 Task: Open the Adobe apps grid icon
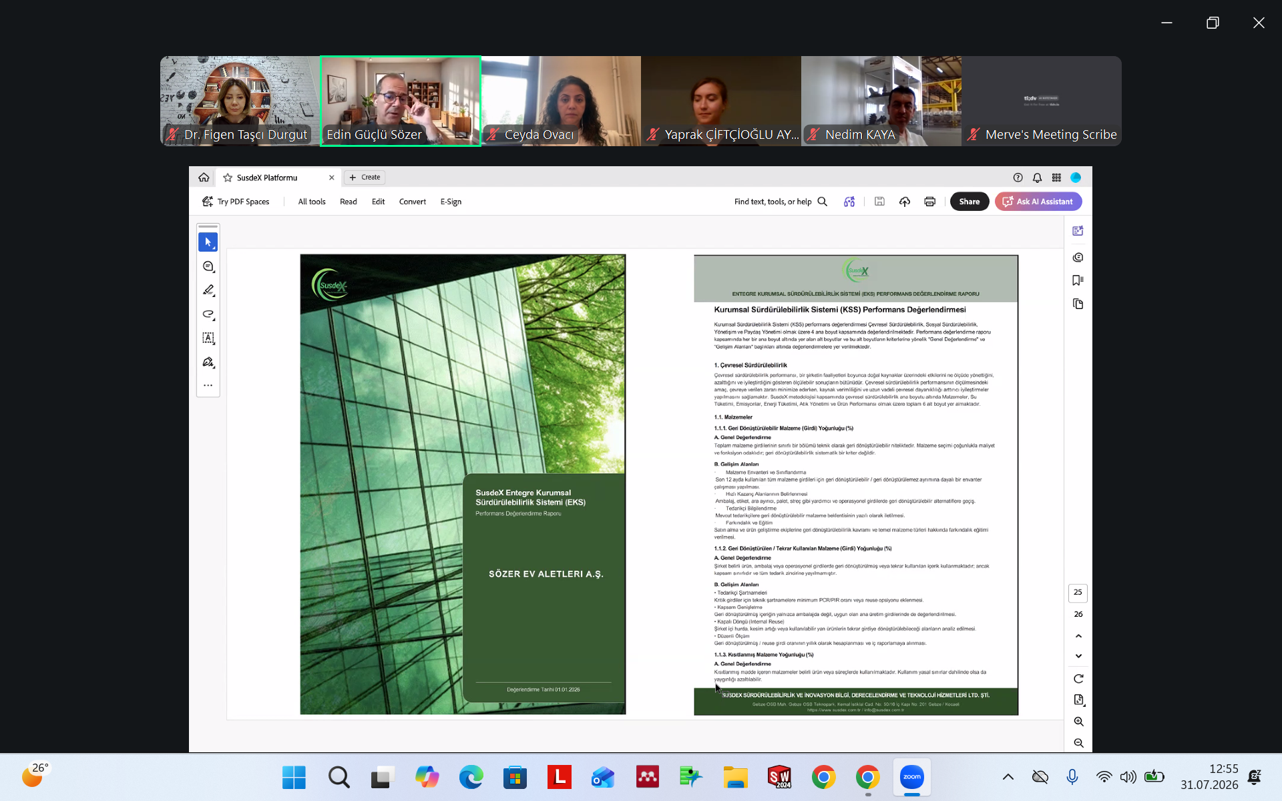[x=1056, y=178]
